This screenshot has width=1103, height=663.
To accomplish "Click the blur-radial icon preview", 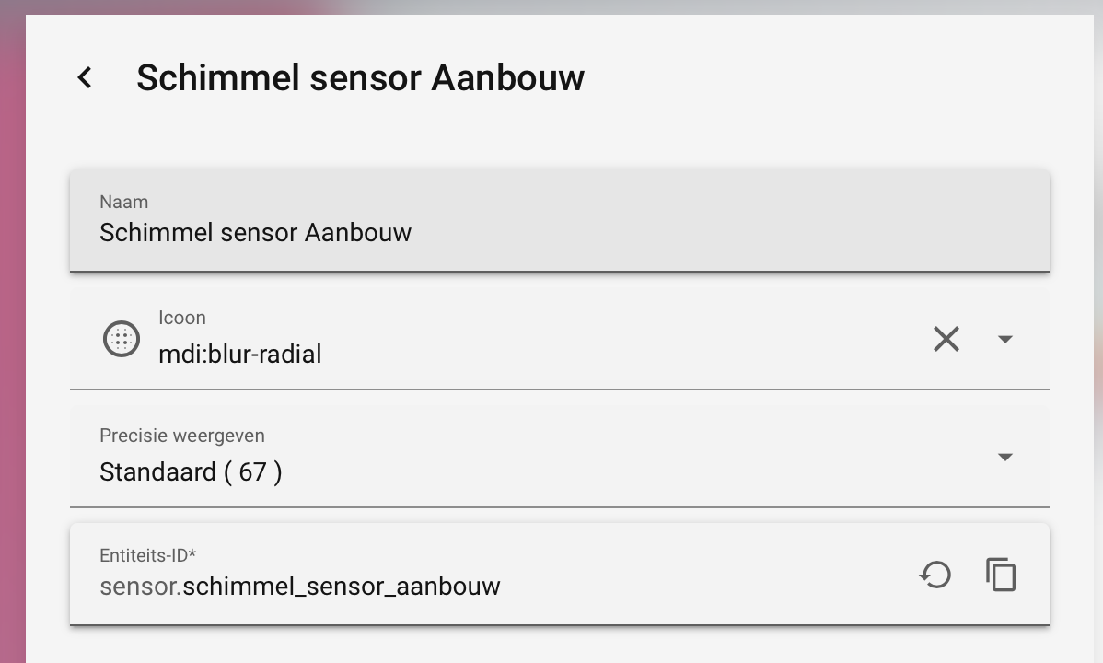I will click(x=121, y=339).
